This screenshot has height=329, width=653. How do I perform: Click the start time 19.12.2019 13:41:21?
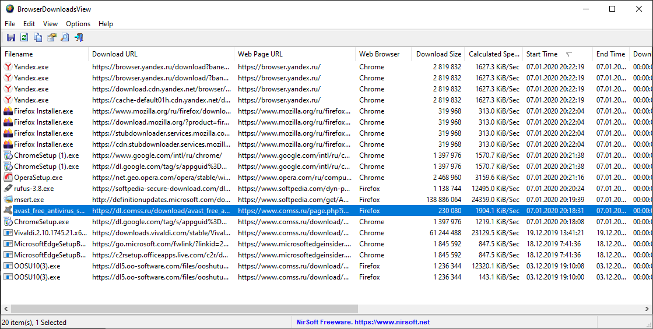coord(555,233)
